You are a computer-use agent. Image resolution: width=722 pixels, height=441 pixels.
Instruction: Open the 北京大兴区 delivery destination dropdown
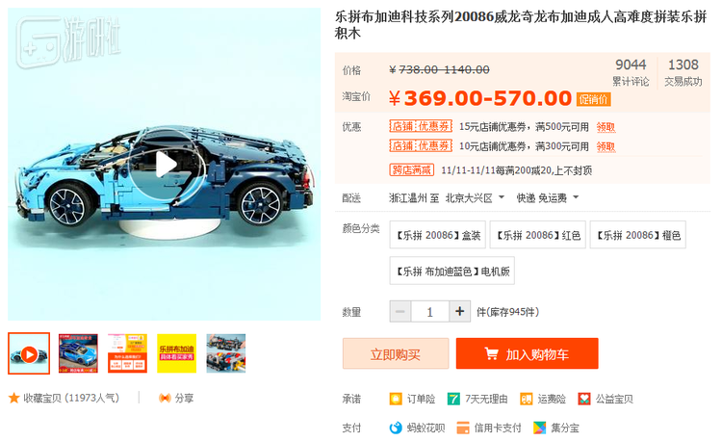click(475, 198)
